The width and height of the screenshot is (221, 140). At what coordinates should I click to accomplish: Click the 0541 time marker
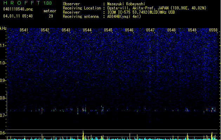(x=24, y=30)
